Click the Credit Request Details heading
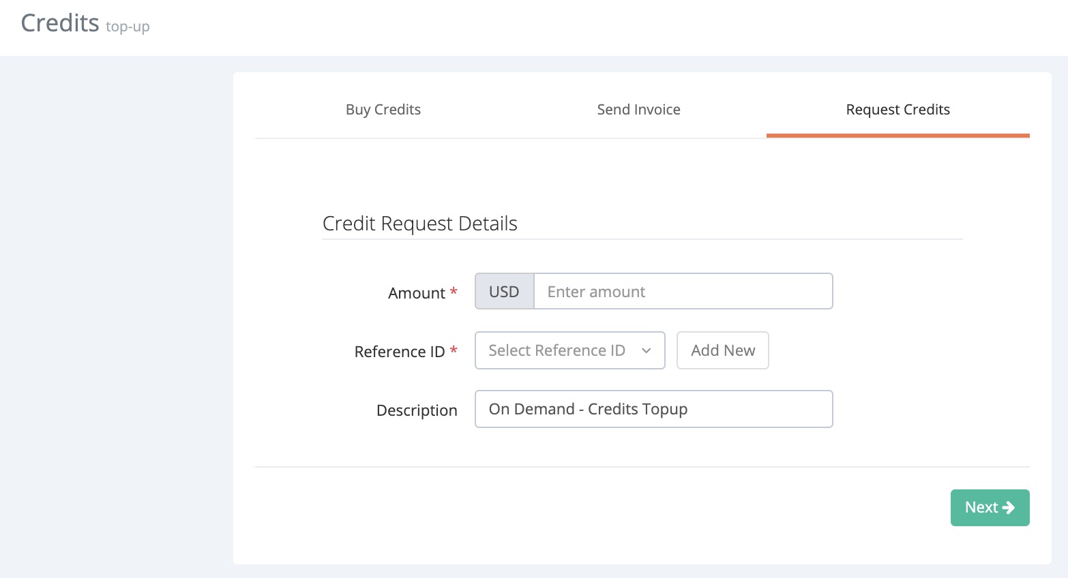 419,224
